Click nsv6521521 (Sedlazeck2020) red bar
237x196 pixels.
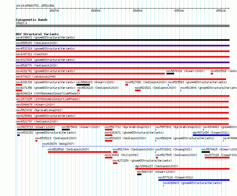[x=138, y=90]
